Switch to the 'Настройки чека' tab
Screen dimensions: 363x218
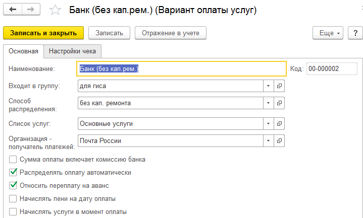point(73,51)
